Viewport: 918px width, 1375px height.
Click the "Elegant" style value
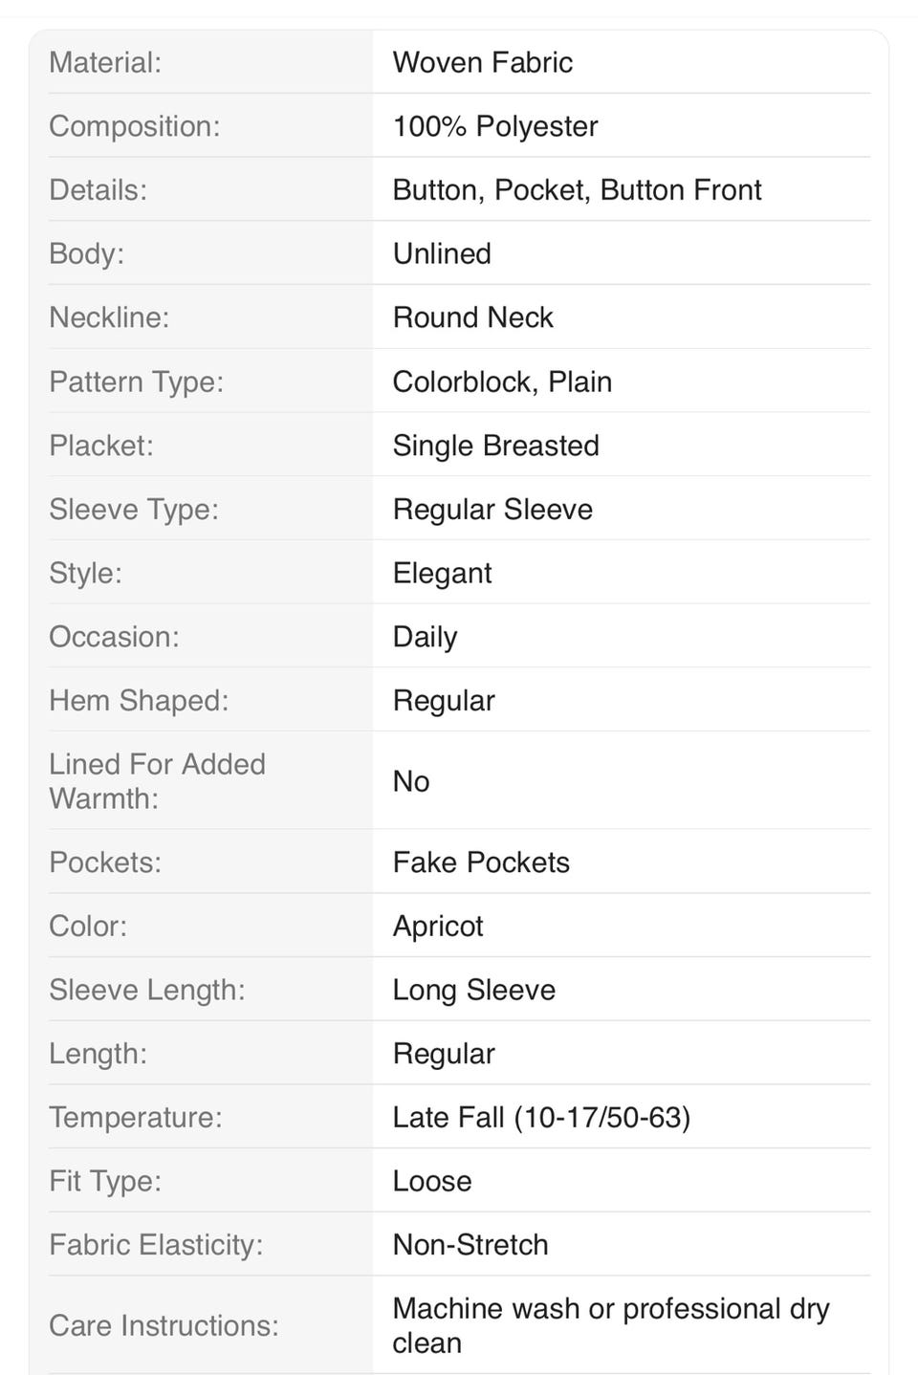click(442, 573)
